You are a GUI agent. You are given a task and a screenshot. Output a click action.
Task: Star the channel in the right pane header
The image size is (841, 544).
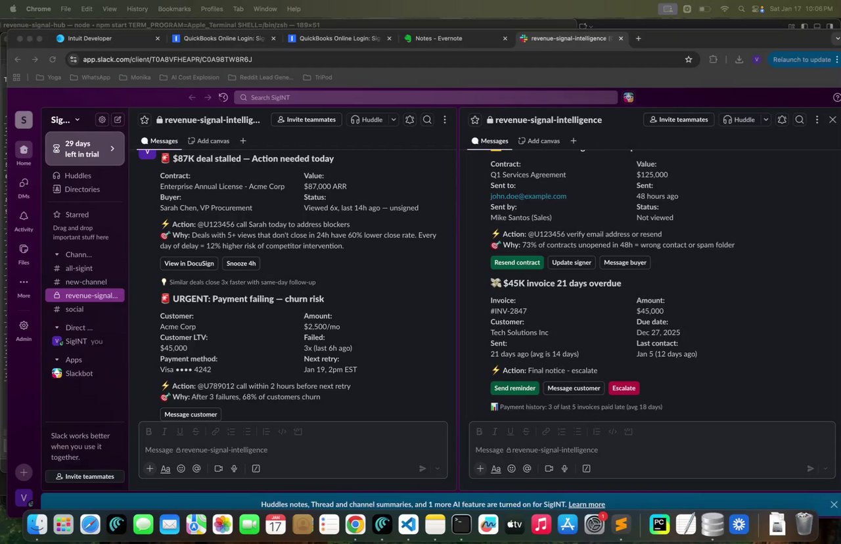[475, 120]
